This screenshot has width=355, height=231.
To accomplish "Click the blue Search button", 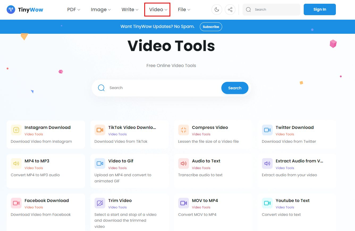I will (235, 88).
